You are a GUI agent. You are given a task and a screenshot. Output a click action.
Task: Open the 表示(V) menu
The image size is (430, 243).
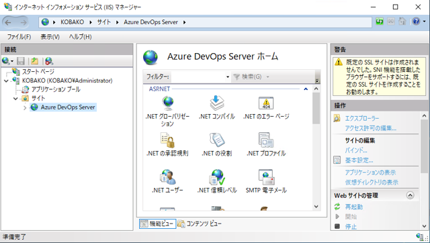50,37
